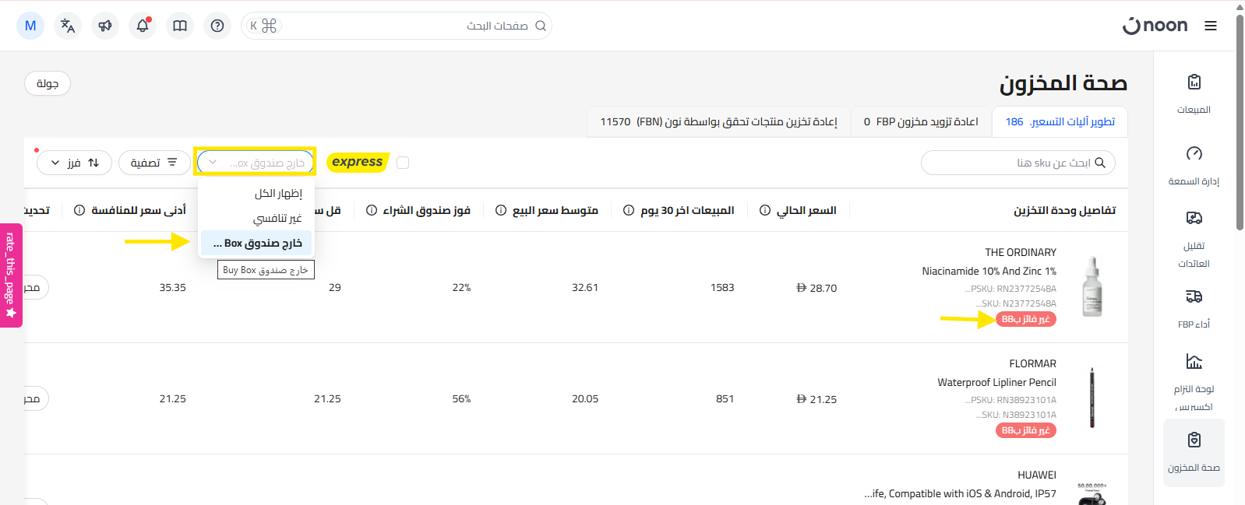The width and height of the screenshot is (1245, 505).
Task: Open لوحة التزام اكسبرس sidebar item
Action: coord(1194,381)
